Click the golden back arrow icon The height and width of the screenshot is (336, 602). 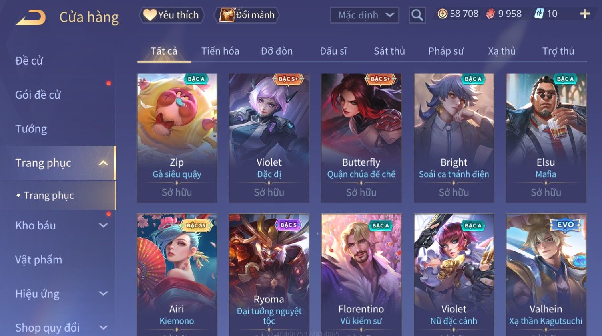[x=30, y=18]
